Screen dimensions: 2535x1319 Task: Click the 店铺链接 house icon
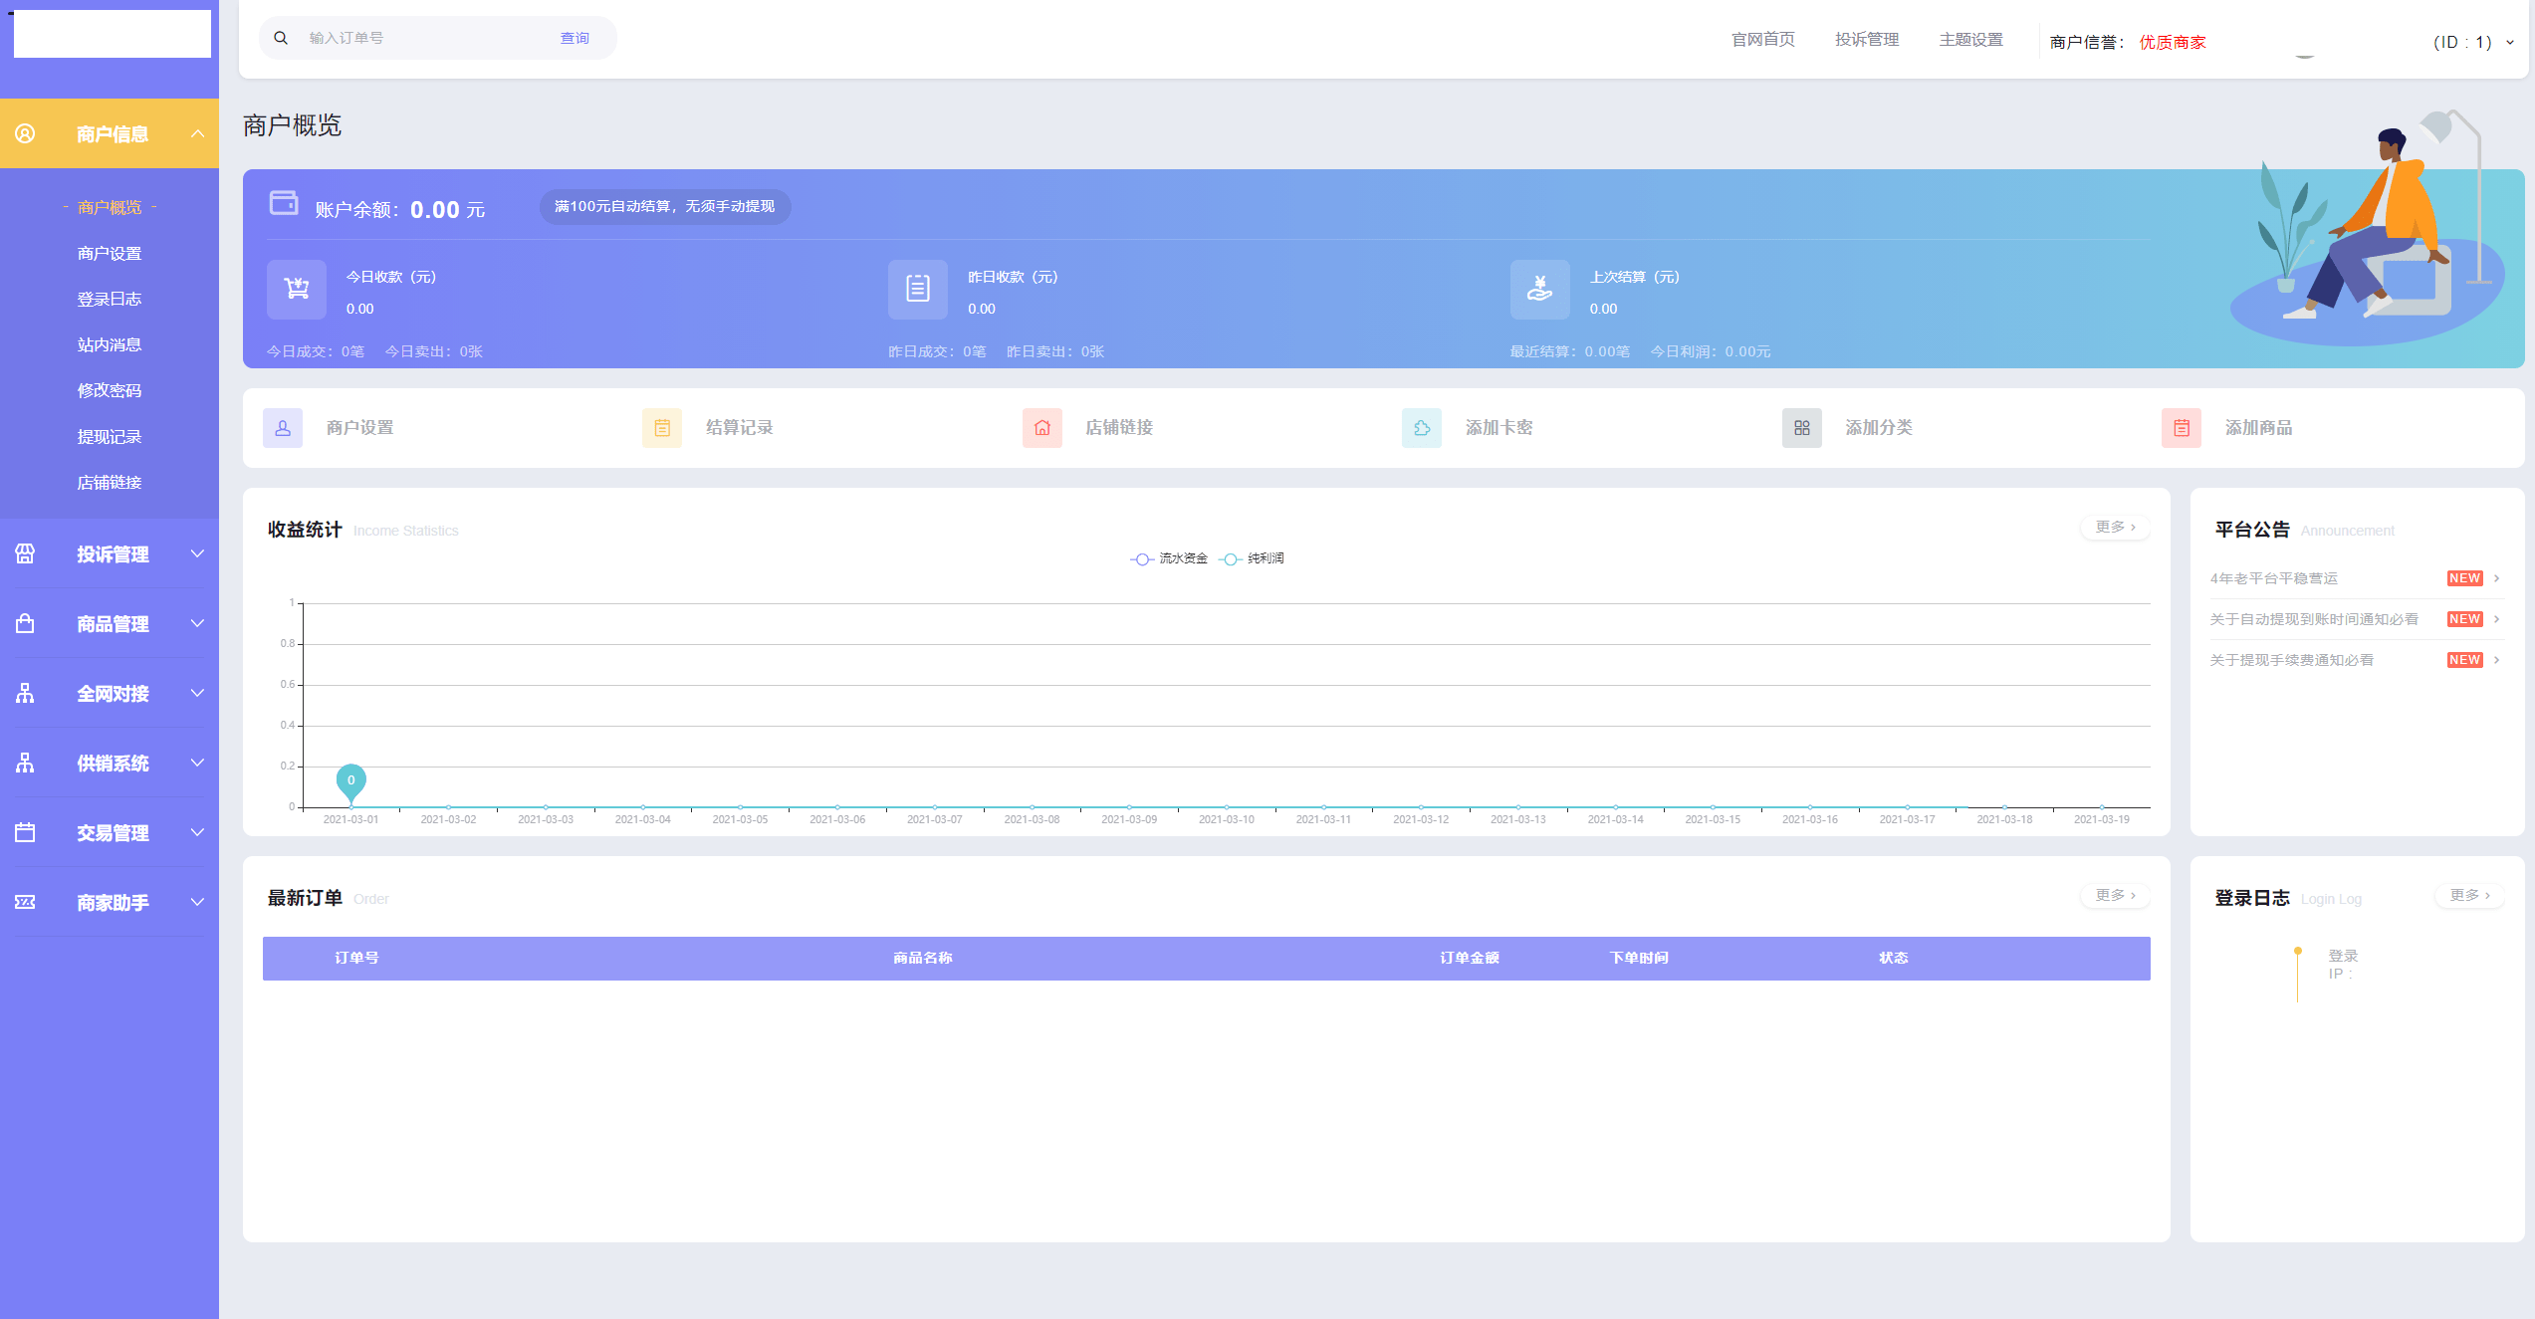pyautogui.click(x=1042, y=428)
